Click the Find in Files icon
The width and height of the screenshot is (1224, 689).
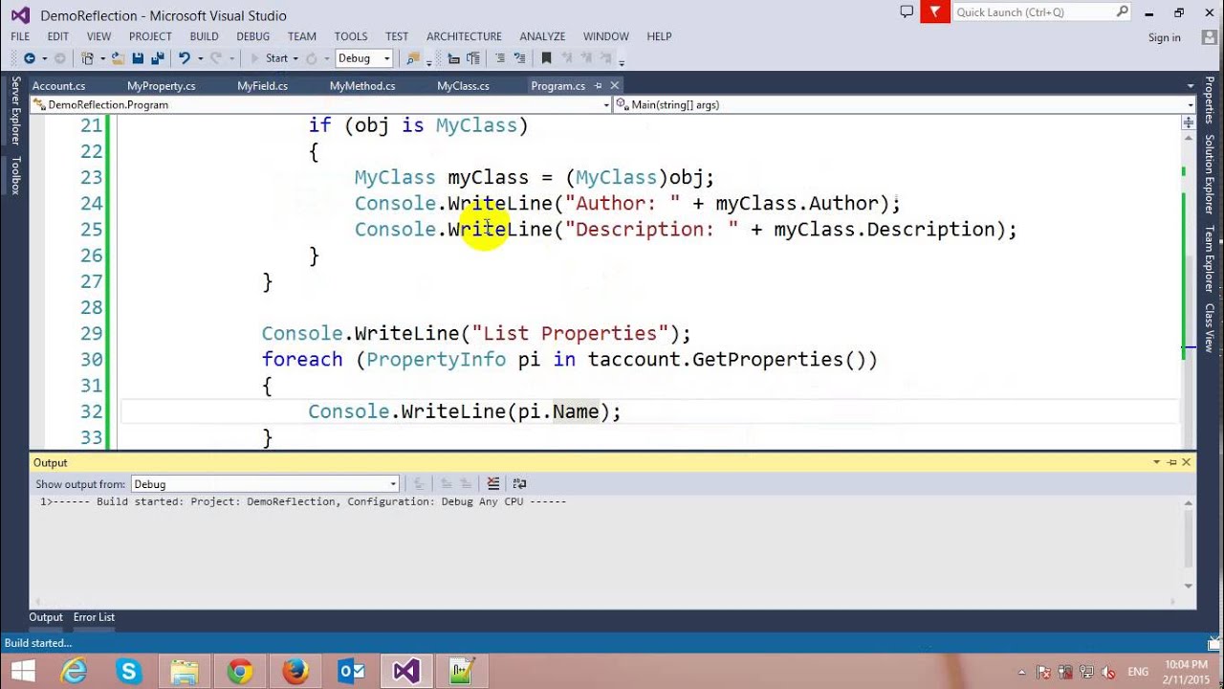pos(413,58)
